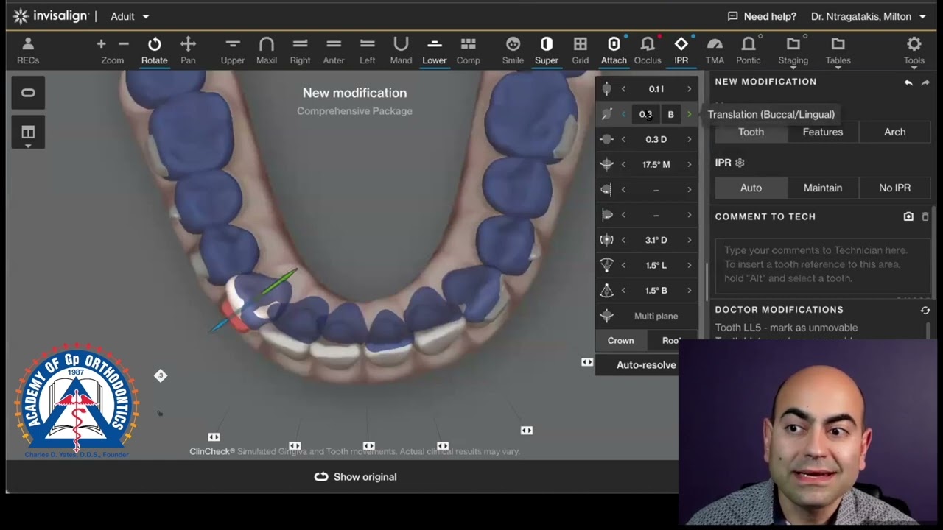This screenshot has height=530, width=943.
Task: Open the Smile view
Action: pos(513,51)
